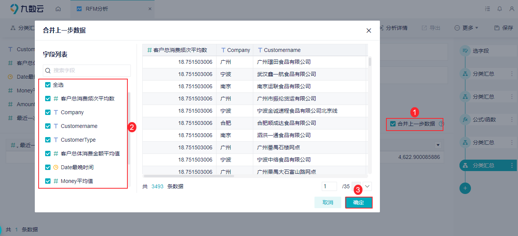The width and height of the screenshot is (518, 236).
Task: Expand the 更多 dropdown menu
Action: (466, 28)
